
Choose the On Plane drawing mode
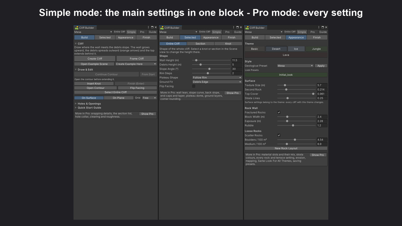click(119, 98)
